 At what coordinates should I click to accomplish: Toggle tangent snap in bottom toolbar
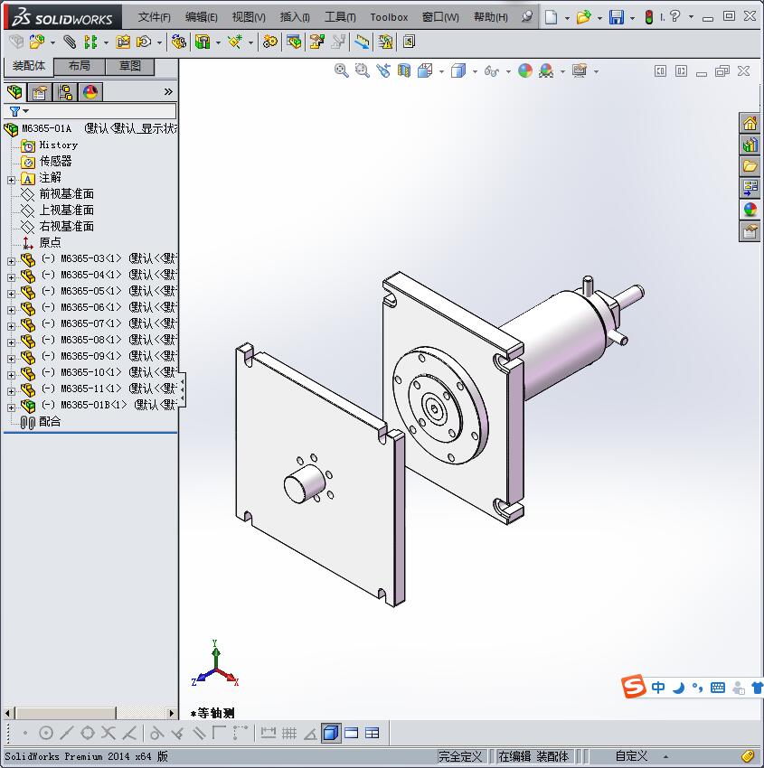tap(156, 733)
